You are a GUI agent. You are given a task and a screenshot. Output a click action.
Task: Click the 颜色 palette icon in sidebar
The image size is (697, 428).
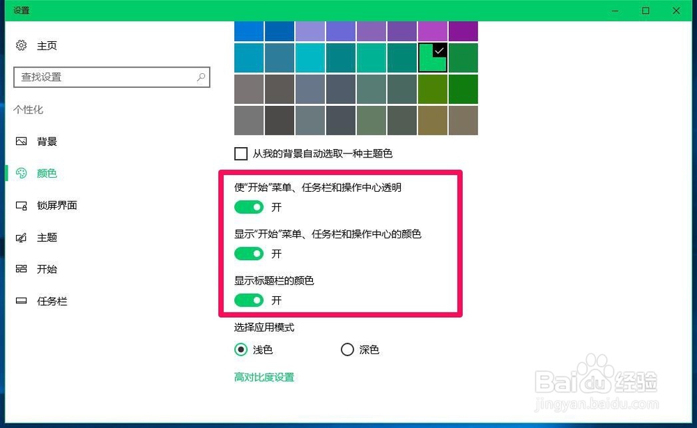coord(22,174)
